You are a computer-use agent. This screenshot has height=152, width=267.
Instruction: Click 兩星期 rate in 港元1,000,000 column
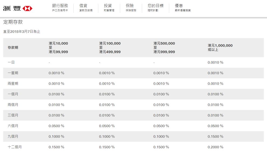[x=215, y=84]
